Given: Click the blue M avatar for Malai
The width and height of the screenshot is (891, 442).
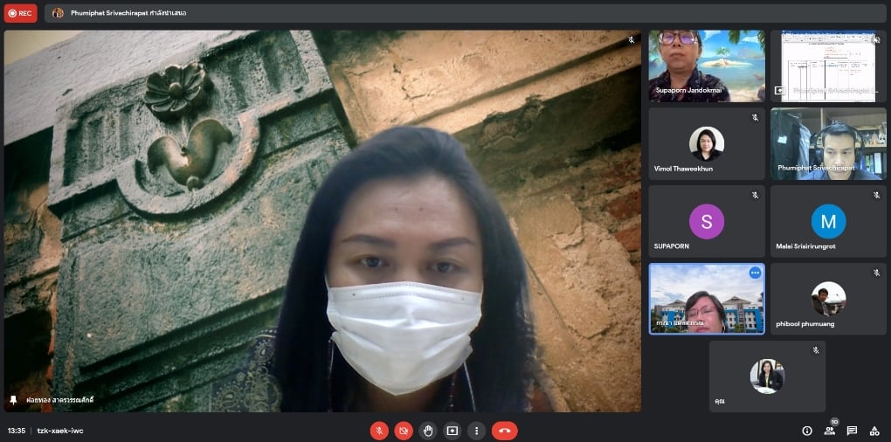Looking at the screenshot, I should tap(828, 222).
